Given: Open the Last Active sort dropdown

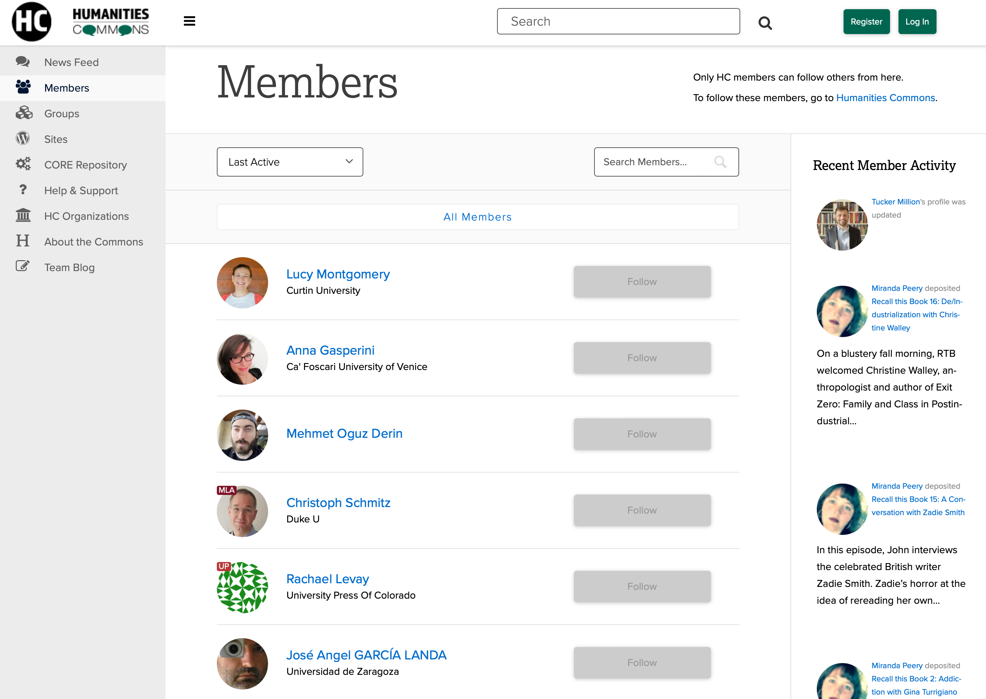Looking at the screenshot, I should tap(289, 162).
